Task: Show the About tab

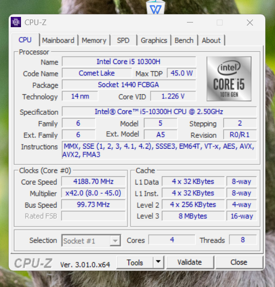Action: [211, 40]
